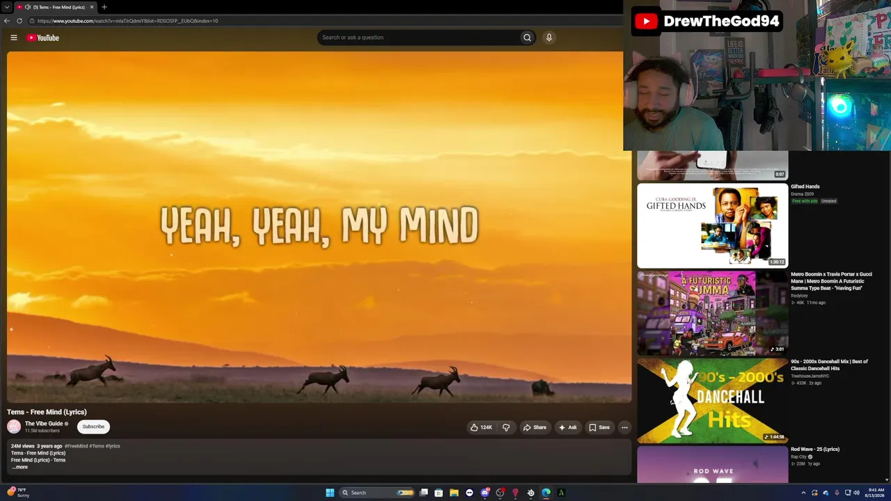Open a new browser tab

[x=104, y=7]
